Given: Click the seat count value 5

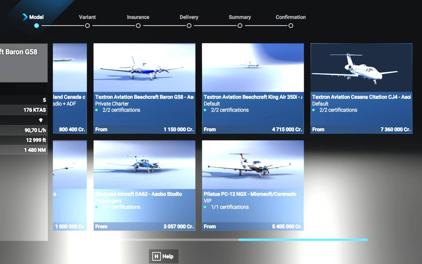Looking at the screenshot, I should [x=44, y=100].
